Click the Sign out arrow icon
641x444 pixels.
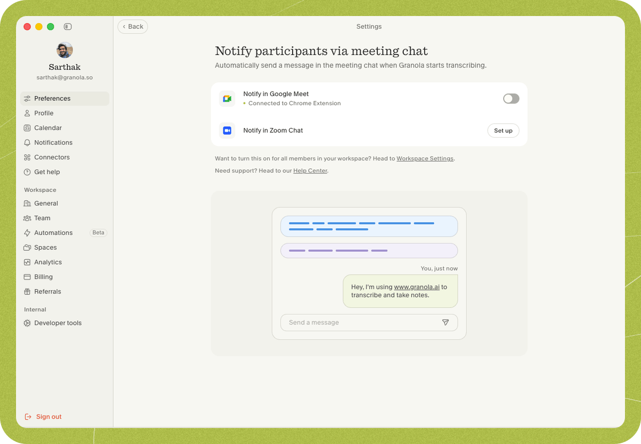(28, 417)
